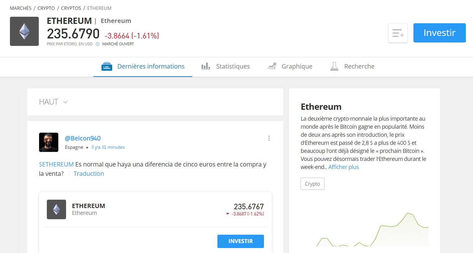Image resolution: width=473 pixels, height=253 pixels.
Task: Open the 'Il y'a 31 minutes' post timestamp
Action: [108, 147]
